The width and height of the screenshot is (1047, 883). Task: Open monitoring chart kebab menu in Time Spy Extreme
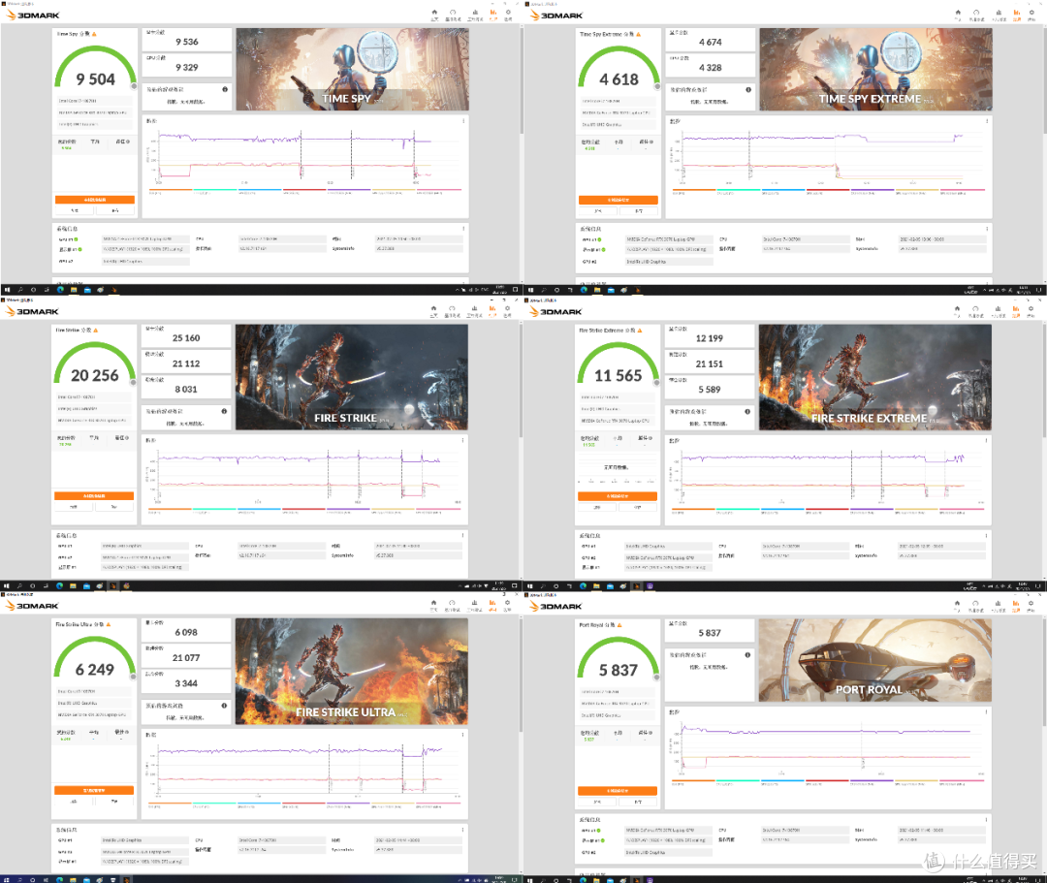coord(987,121)
